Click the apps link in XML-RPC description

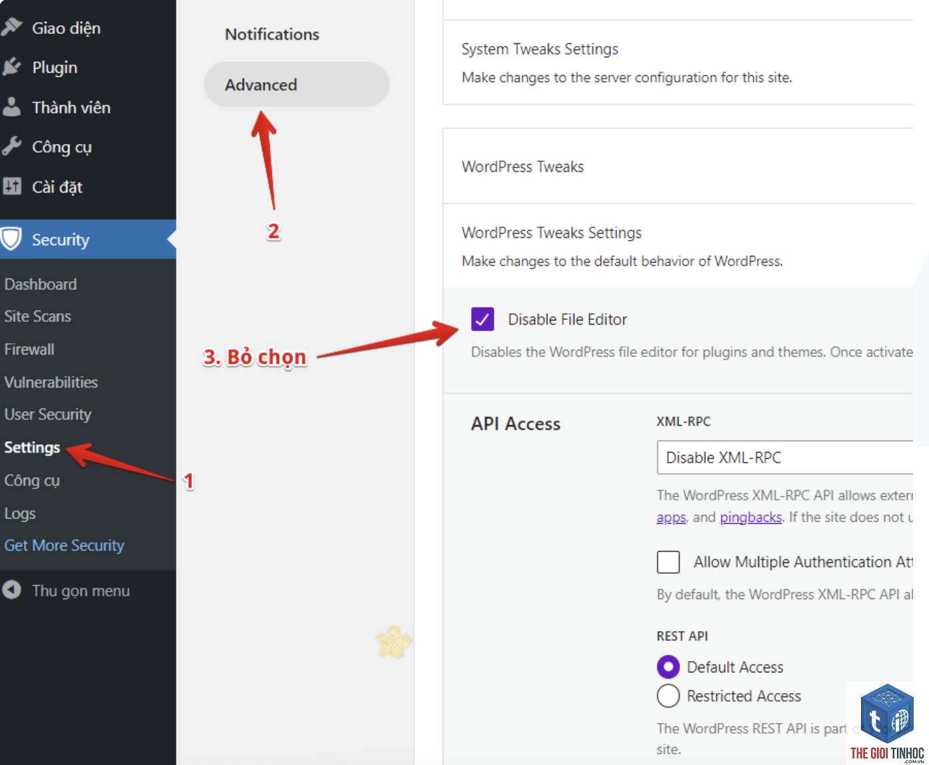pos(671,517)
